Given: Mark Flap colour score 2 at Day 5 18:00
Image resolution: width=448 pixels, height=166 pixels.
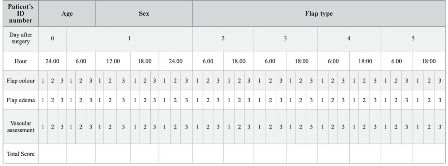Looking at the screenshot, I should pyautogui.click(x=430, y=81).
